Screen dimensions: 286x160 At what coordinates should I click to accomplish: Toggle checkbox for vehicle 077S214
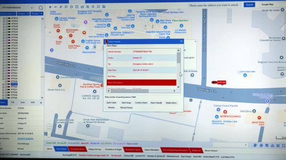tap(7, 18)
